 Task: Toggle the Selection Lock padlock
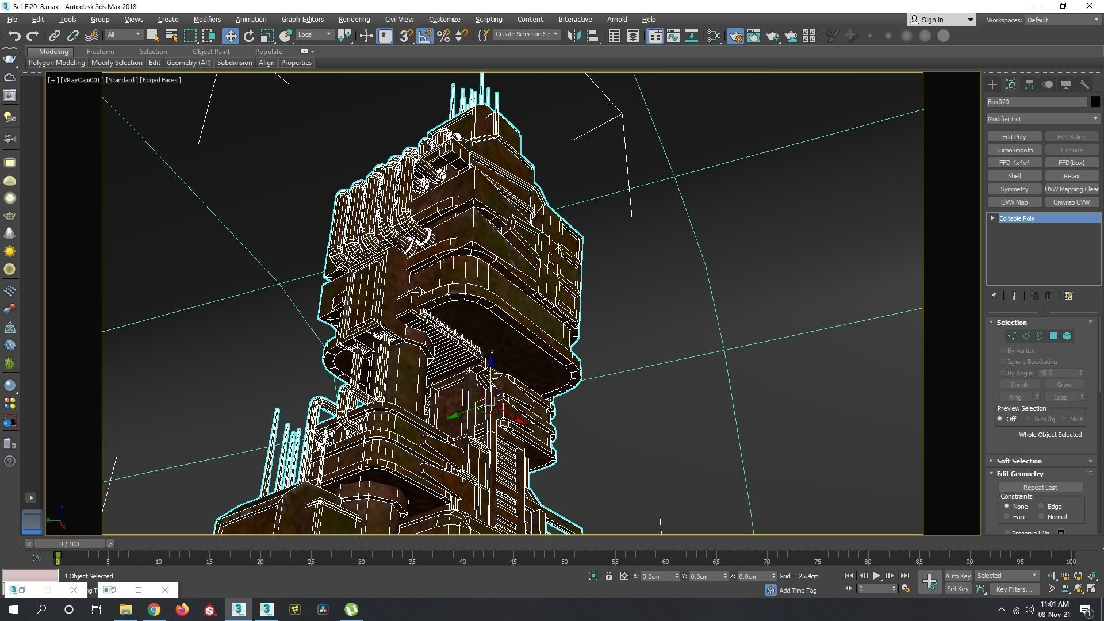click(x=609, y=576)
